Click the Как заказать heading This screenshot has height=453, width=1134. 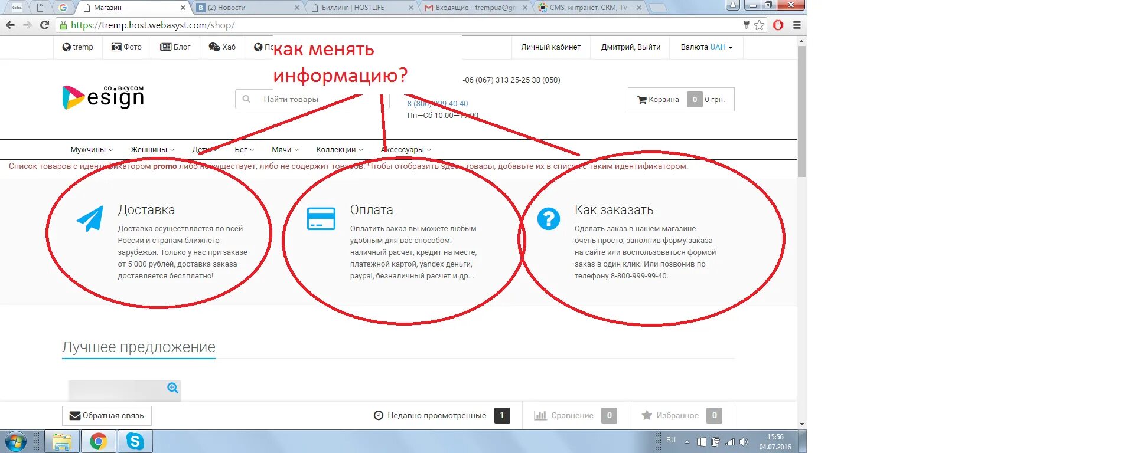point(614,210)
